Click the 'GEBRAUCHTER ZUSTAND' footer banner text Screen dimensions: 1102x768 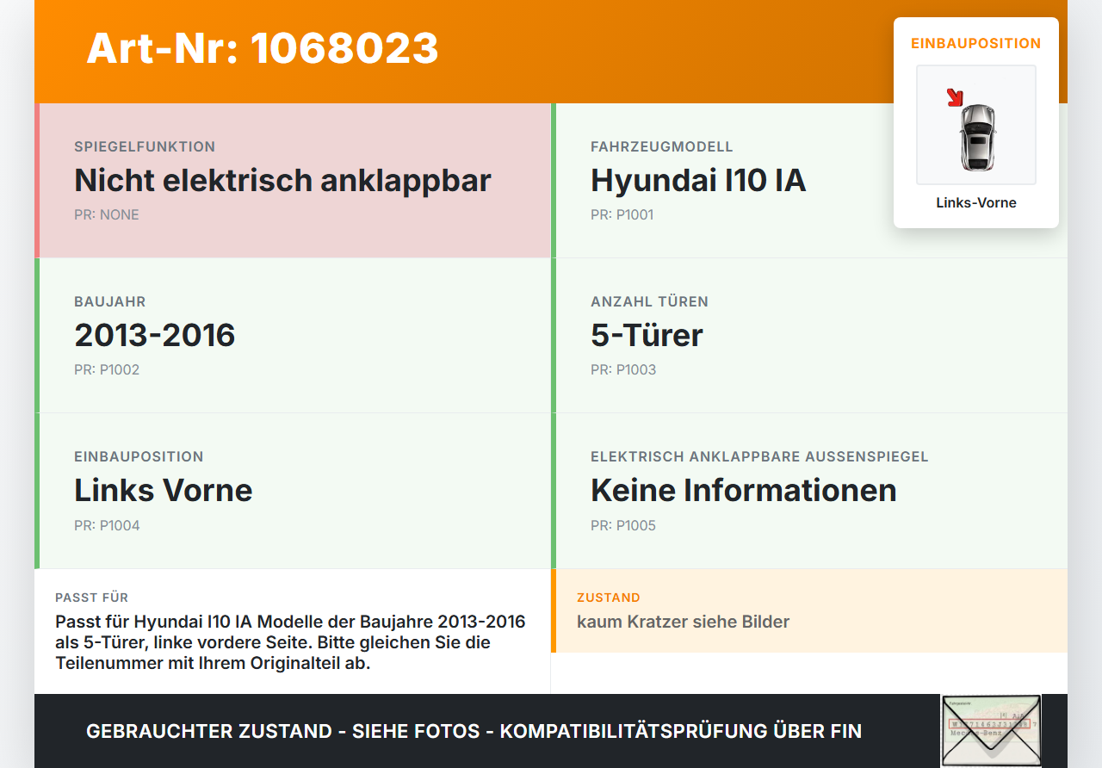click(474, 731)
